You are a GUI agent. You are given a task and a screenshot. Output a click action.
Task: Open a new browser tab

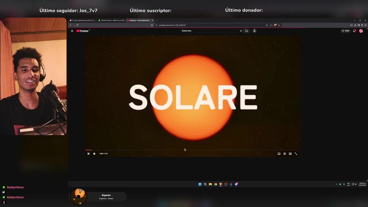tap(157, 20)
